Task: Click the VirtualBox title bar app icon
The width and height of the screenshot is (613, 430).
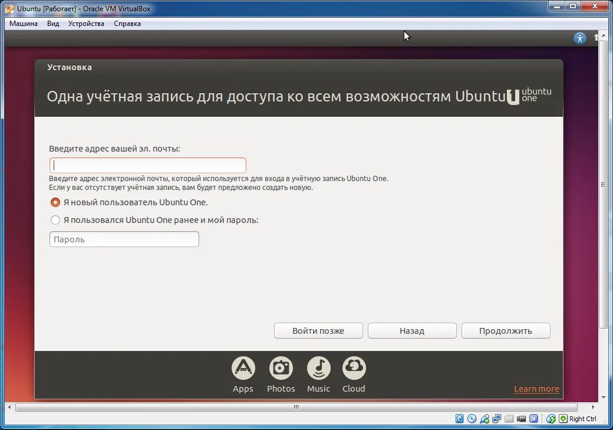Action: coord(9,8)
